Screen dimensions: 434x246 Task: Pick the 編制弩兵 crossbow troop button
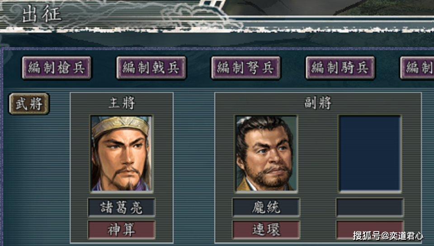[x=246, y=68]
